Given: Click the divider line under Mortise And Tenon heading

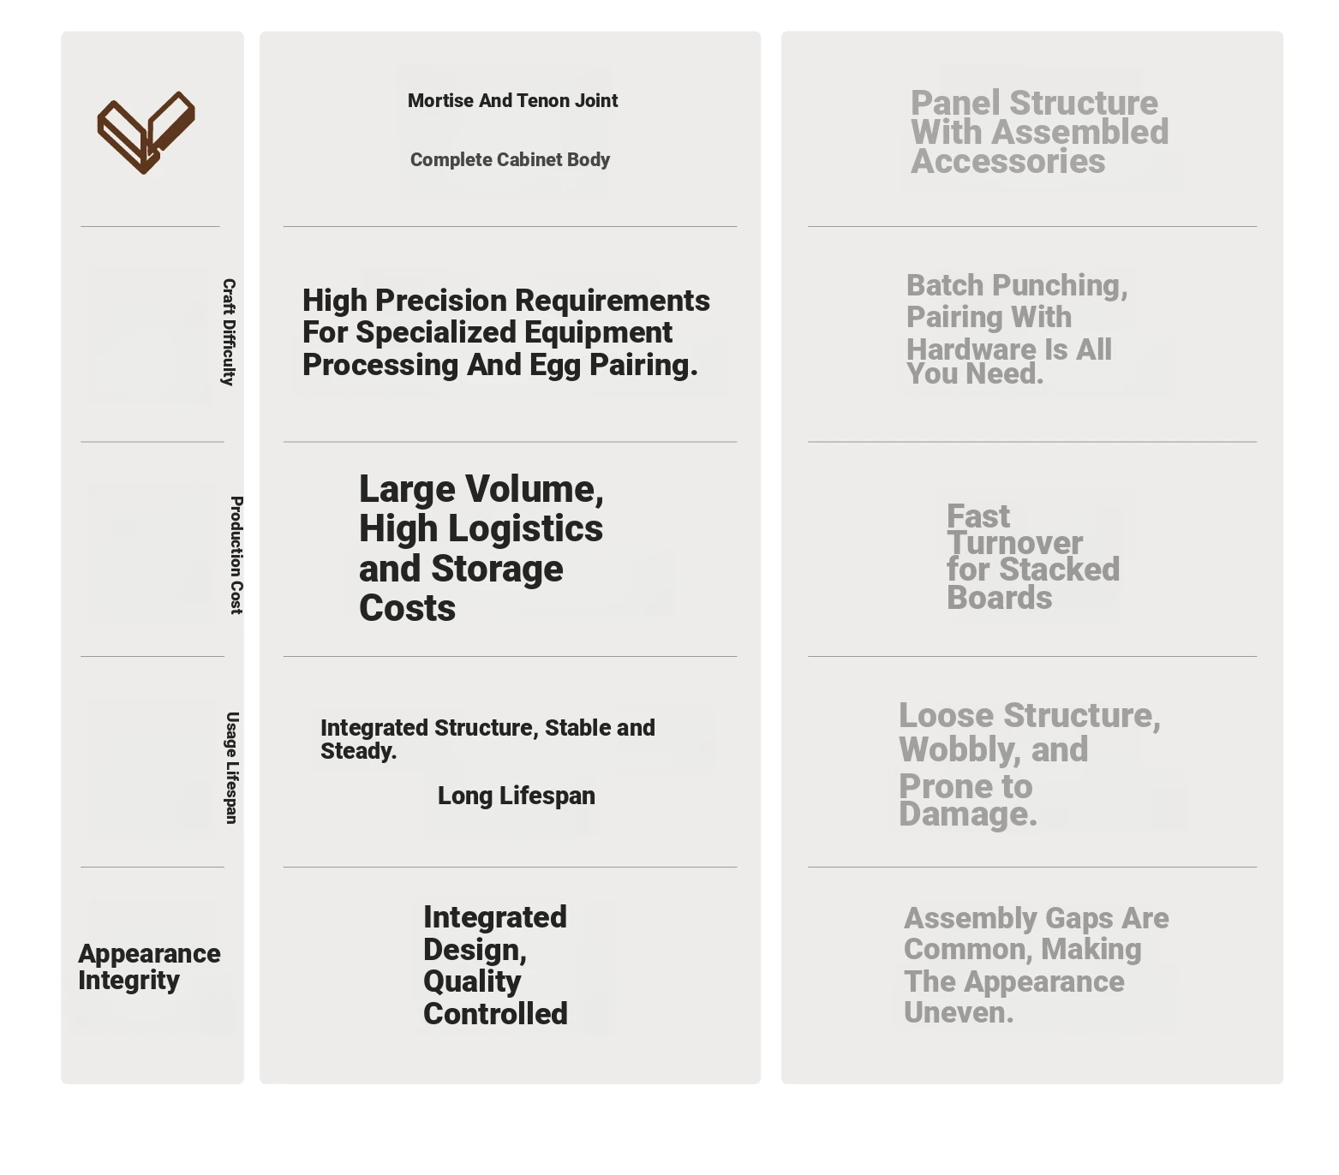Looking at the screenshot, I should [510, 227].
